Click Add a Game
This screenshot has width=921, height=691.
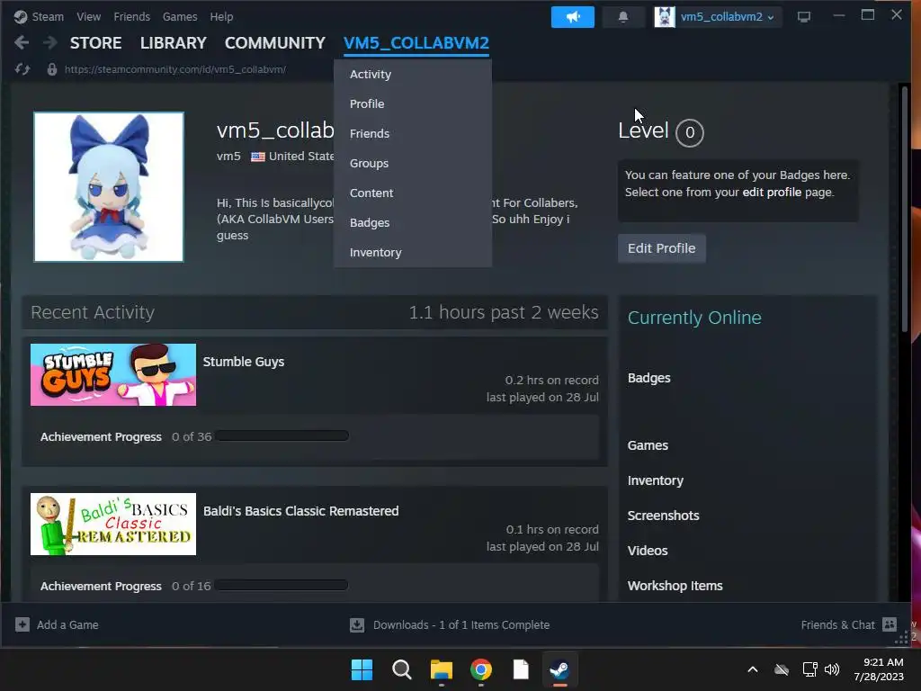pos(67,624)
